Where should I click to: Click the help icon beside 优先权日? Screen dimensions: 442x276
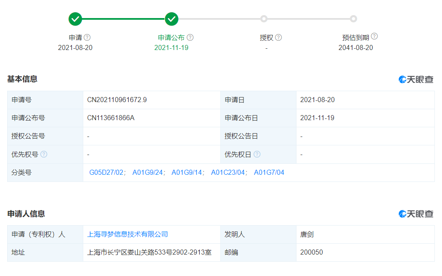[257, 154]
